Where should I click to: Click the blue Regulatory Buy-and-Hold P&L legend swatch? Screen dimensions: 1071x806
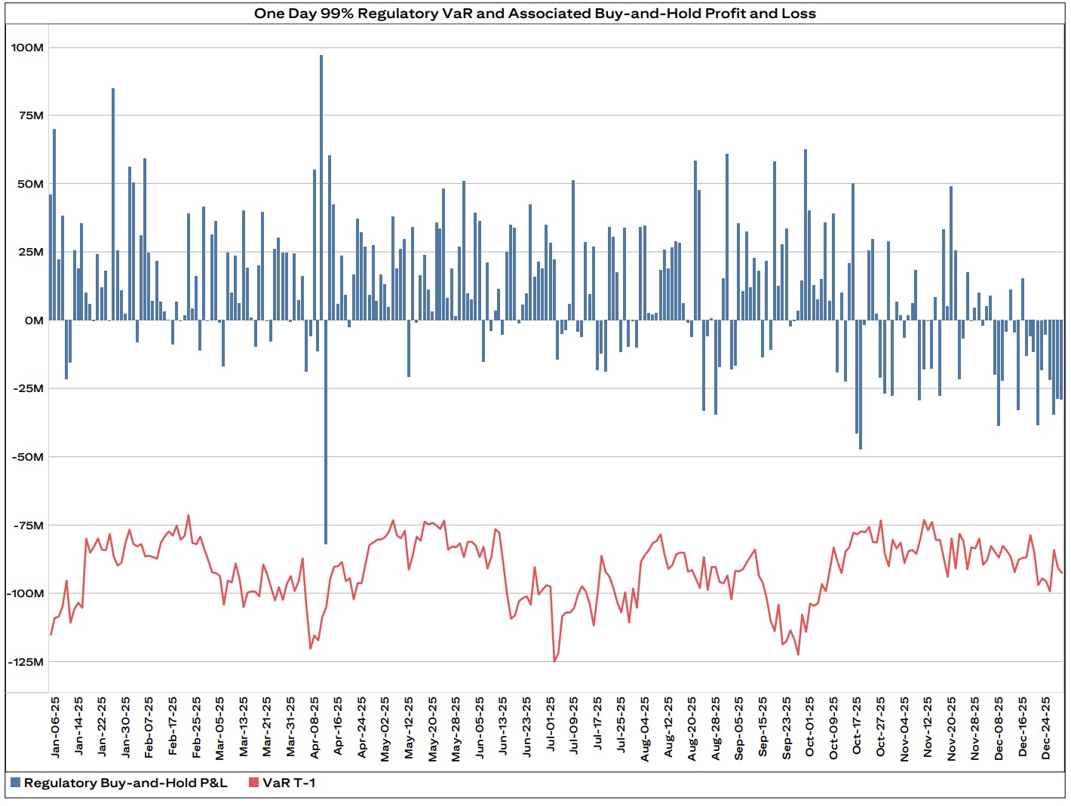[15, 783]
